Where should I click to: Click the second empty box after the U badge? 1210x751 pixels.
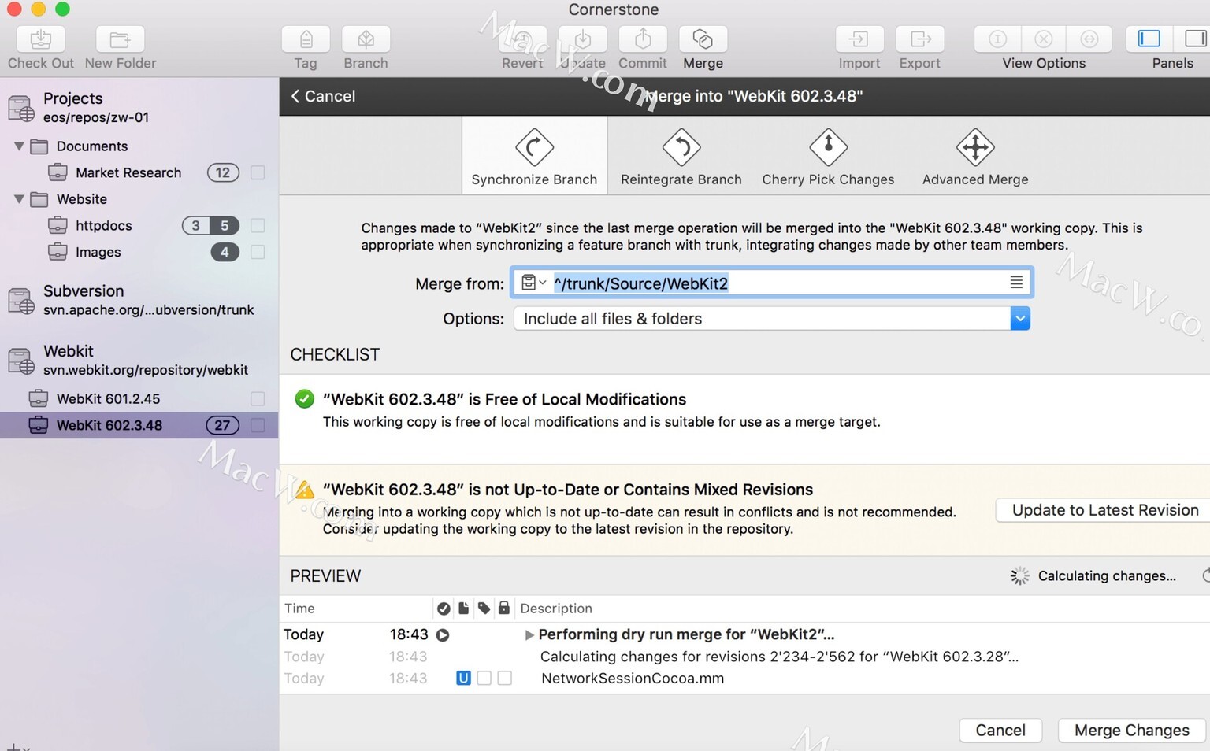(504, 679)
